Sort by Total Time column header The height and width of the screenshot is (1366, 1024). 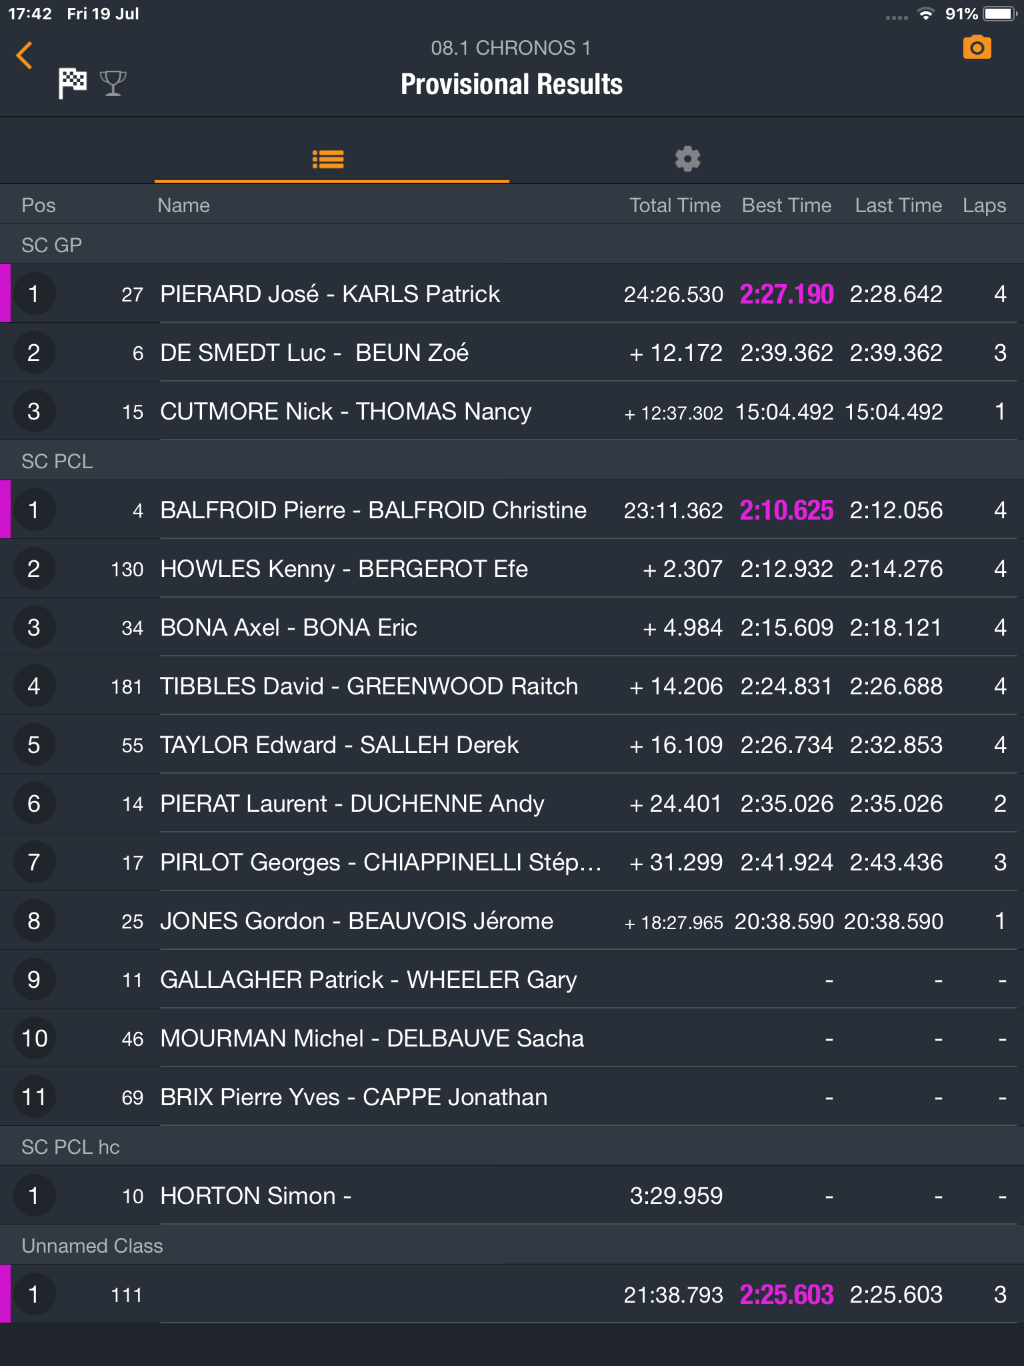(675, 205)
